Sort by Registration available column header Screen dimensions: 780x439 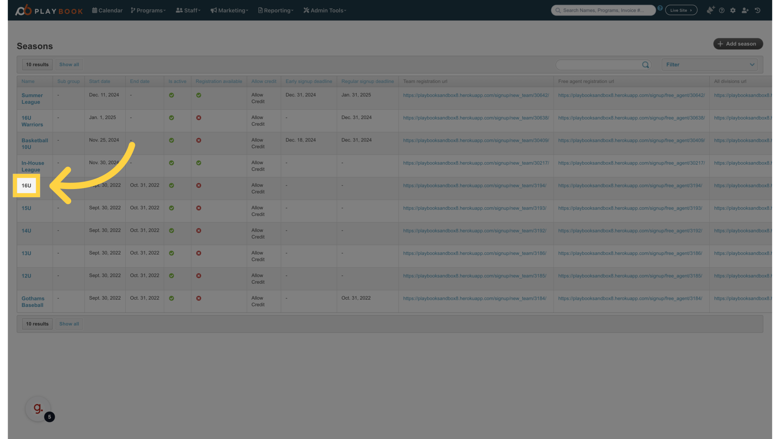[219, 81]
